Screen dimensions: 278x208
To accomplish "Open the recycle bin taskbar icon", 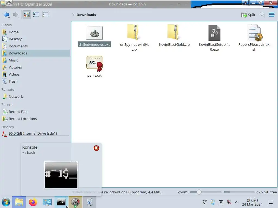I will (90, 202).
